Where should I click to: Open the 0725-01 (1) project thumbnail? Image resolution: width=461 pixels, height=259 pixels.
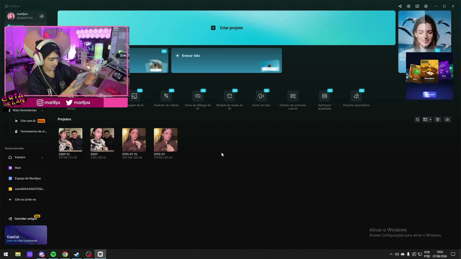point(134,140)
